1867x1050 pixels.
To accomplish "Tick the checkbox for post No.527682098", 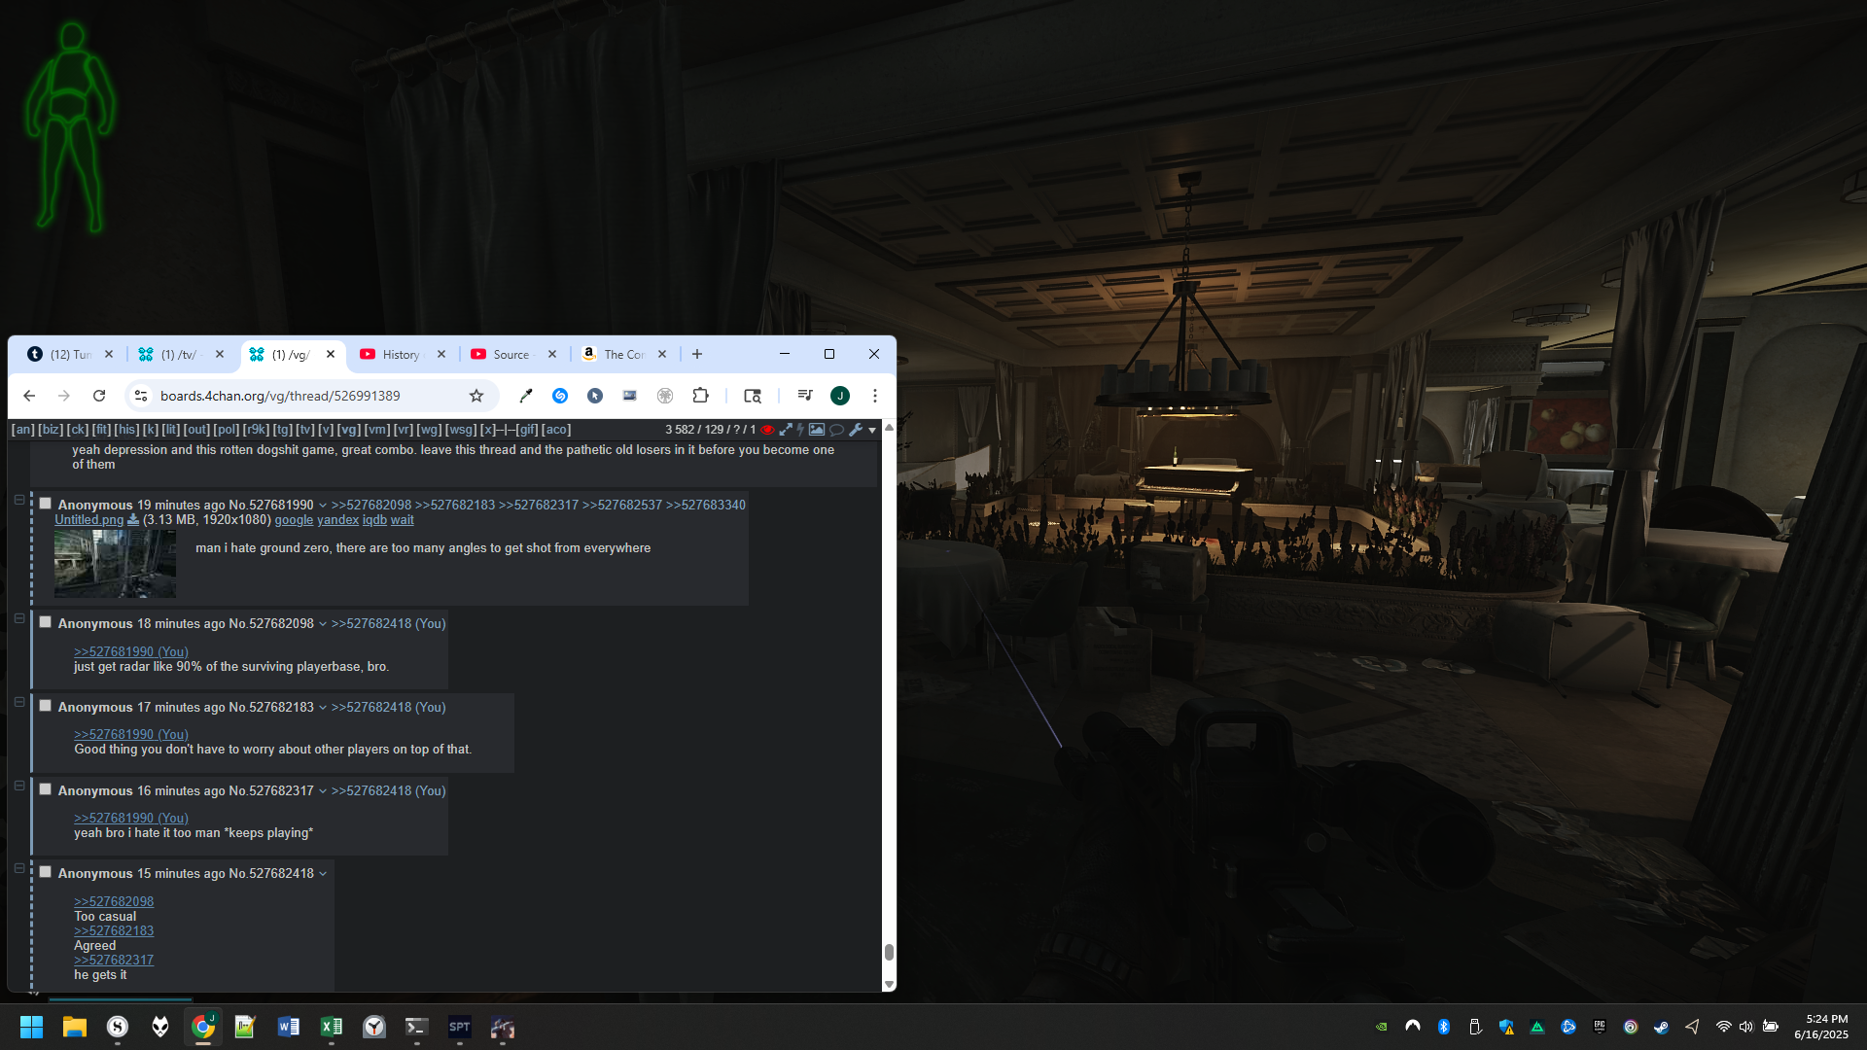I will 45,622.
